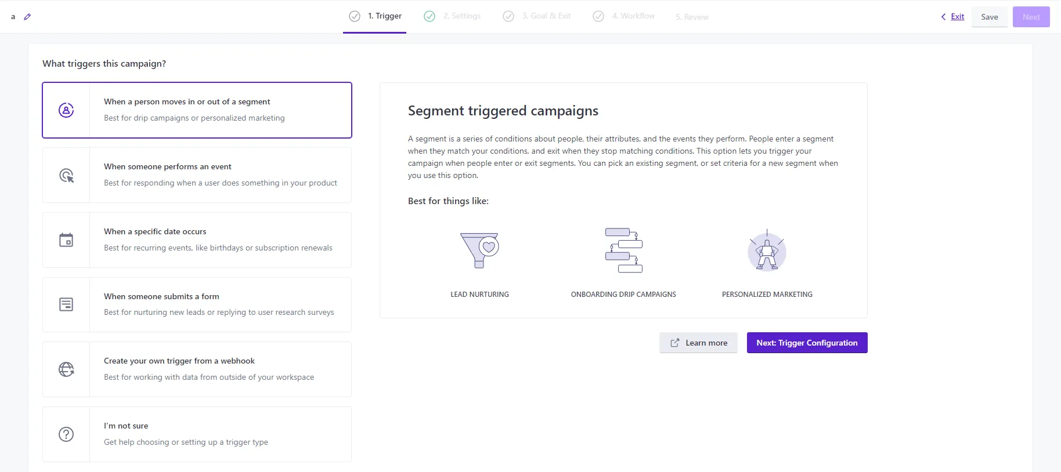Click the calendar icon on the date trigger
The width and height of the screenshot is (1061, 472).
tap(66, 239)
